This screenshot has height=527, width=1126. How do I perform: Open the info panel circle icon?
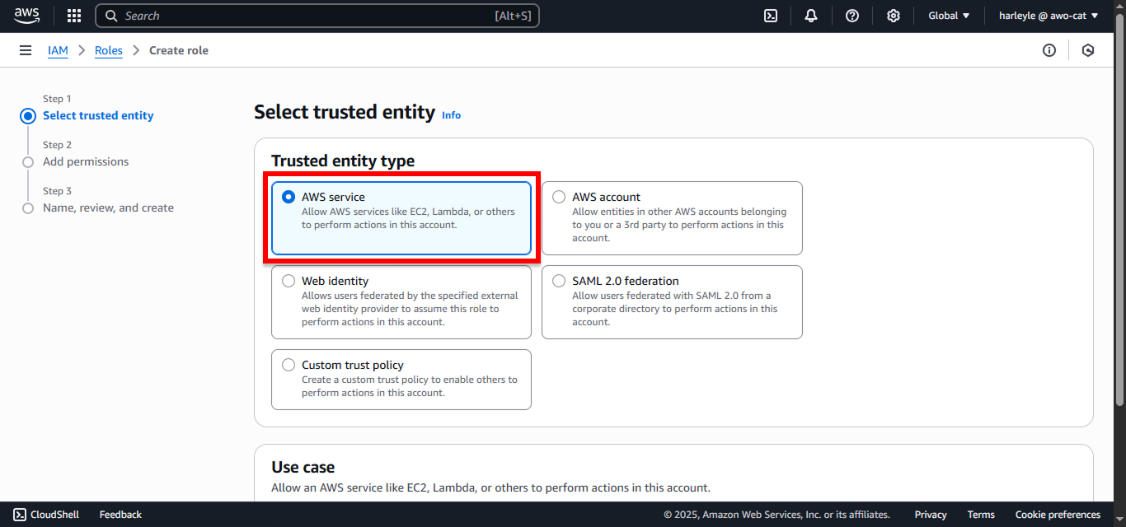click(1049, 50)
